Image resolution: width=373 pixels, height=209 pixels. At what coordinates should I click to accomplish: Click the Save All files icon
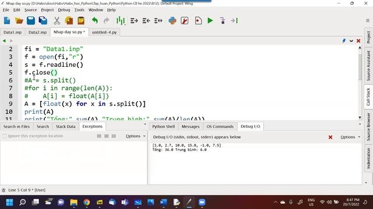(x=43, y=21)
